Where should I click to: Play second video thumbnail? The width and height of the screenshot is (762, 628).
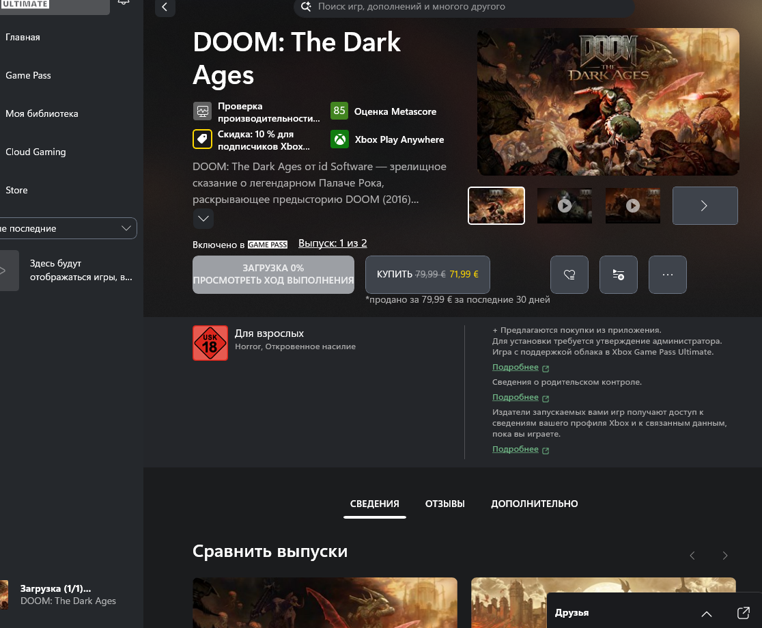(564, 206)
